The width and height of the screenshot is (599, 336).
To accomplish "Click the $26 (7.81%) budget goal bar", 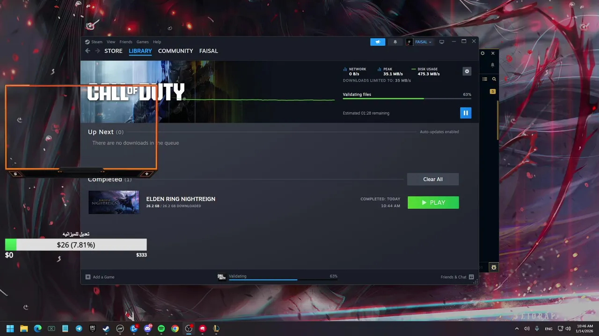I will [76, 245].
